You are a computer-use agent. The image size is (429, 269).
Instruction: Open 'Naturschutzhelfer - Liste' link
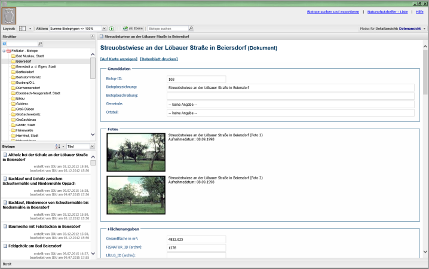tap(387, 12)
